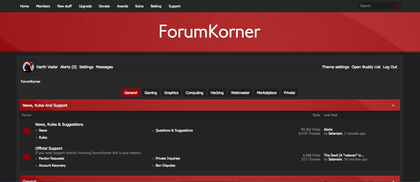Open Ban Disputes subforum
Viewport: 420px width, 182px height.
pyautogui.click(x=166, y=166)
